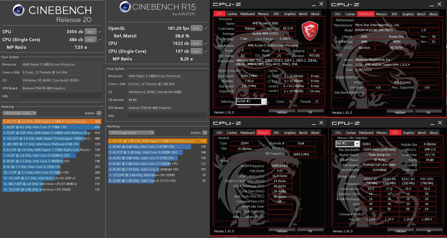Switch to CPU tab in Memory window
This screenshot has width=447, height=238.
219,133
